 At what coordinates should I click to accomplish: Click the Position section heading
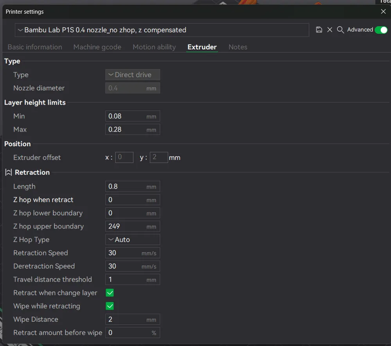[18, 144]
